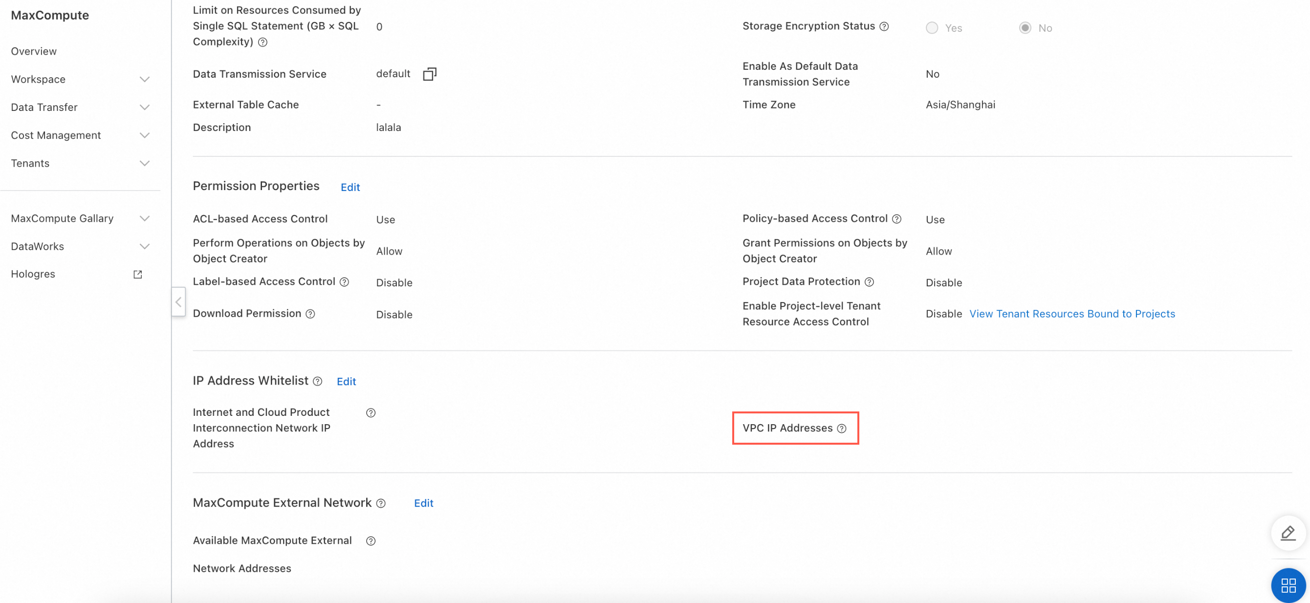Viewport: 1310px width, 603px height.
Task: Click the floating feedback pencil button
Action: pyautogui.click(x=1288, y=533)
